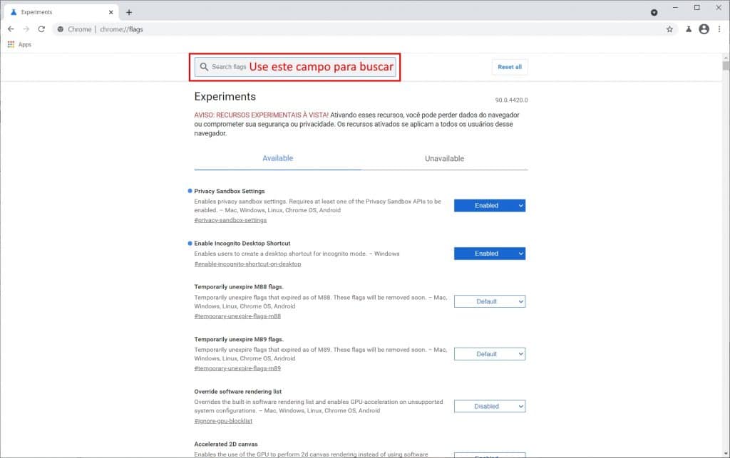Go back with the browser back arrow
The image size is (730, 458).
11,28
